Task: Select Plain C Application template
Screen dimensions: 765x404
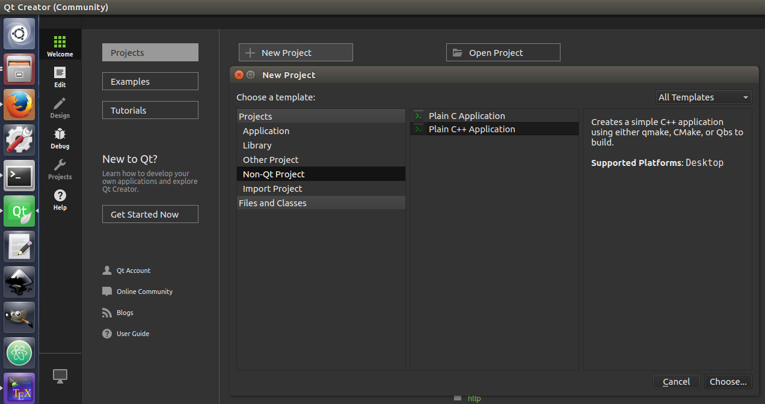Action: point(467,116)
